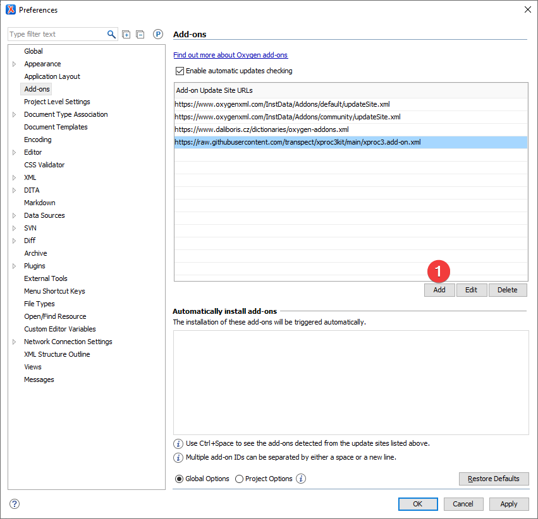Viewport: 538px width, 519px height.
Task: Click into the auto-install add-ons text area
Action: (x=351, y=383)
